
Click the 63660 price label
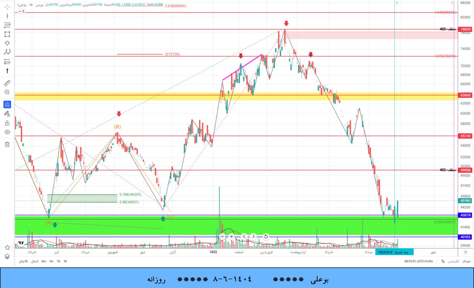[x=465, y=95]
